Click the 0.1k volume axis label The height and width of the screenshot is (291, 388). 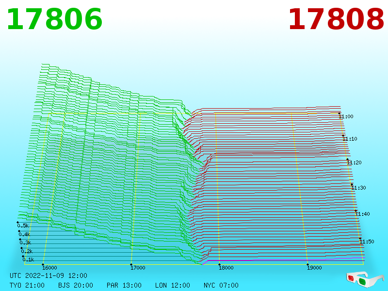coord(29,259)
